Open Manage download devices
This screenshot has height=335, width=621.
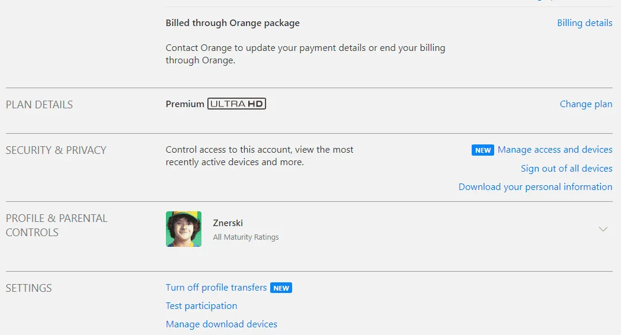point(222,324)
